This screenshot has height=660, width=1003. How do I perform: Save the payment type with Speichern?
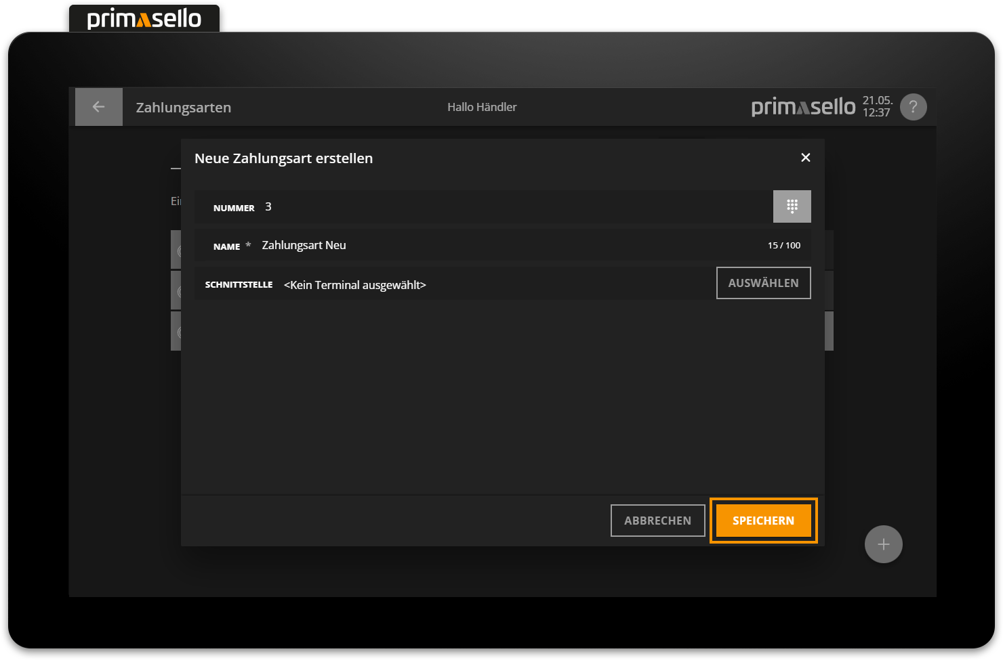click(x=763, y=521)
